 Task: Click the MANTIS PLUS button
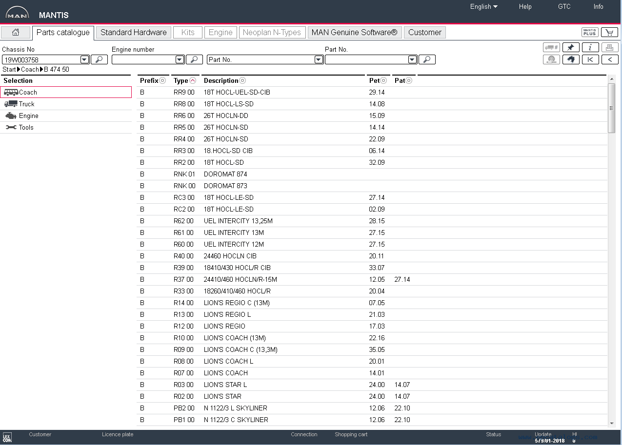click(x=590, y=32)
